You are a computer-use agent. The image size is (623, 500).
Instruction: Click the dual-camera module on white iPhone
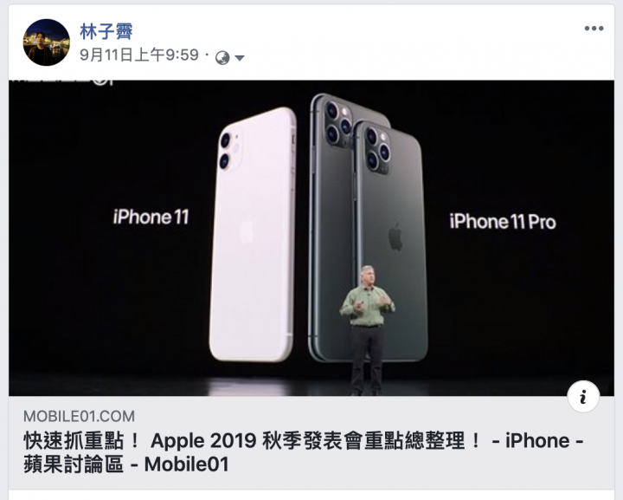coord(230,151)
